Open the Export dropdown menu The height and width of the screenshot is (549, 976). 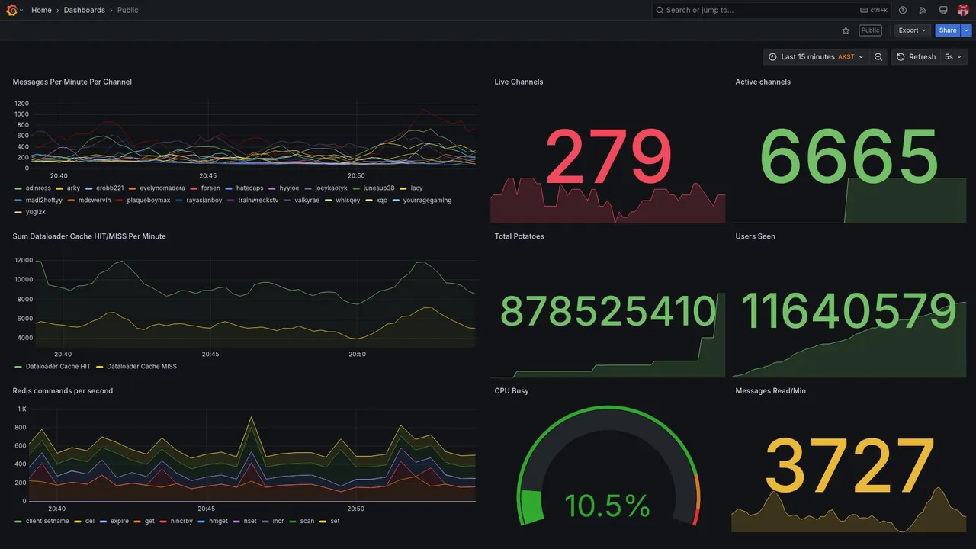(912, 30)
